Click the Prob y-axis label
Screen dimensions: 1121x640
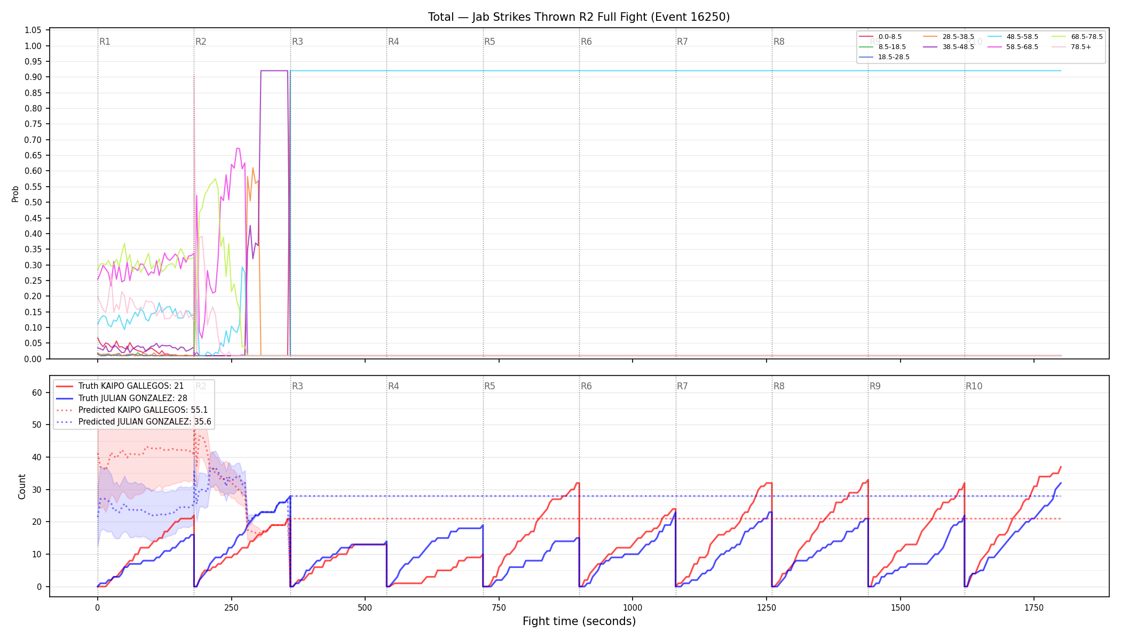[x=15, y=194]
